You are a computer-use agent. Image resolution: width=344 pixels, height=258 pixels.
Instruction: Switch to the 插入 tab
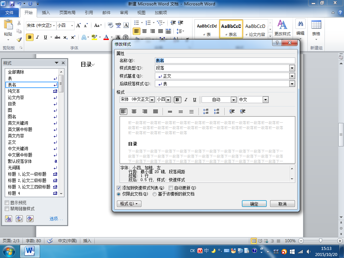[x=46, y=13]
